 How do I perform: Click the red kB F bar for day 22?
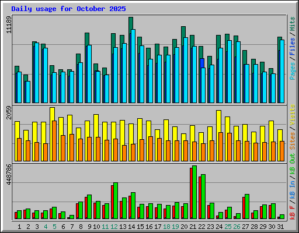point(200,197)
